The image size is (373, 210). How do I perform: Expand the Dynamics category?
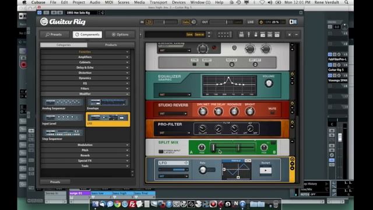85,78
